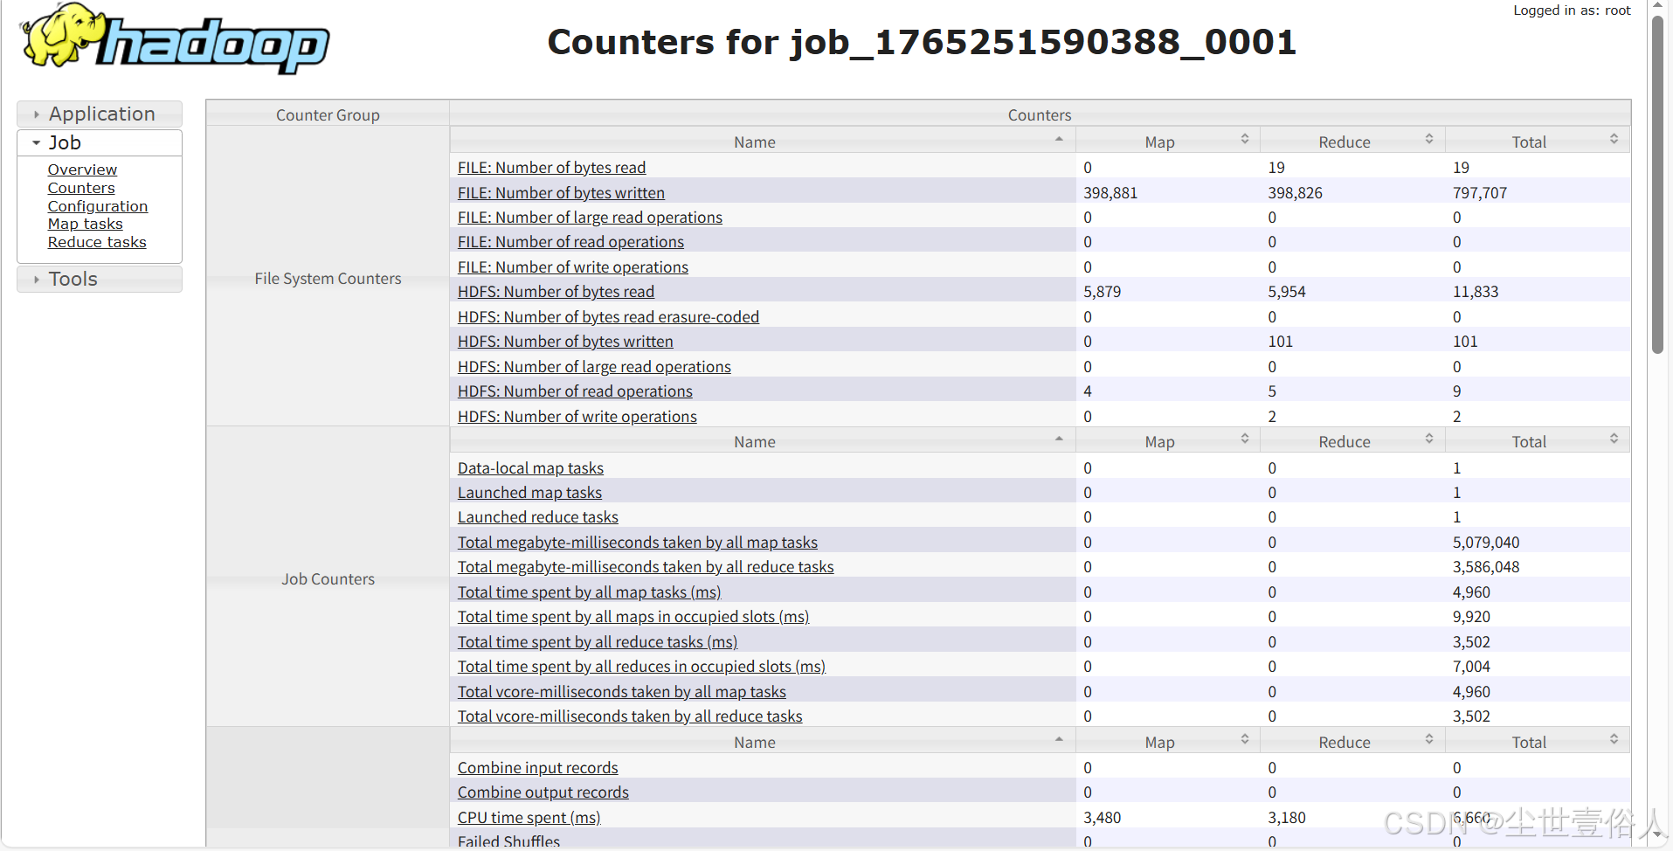Open time spent by maps in occupied slots

point(633,617)
